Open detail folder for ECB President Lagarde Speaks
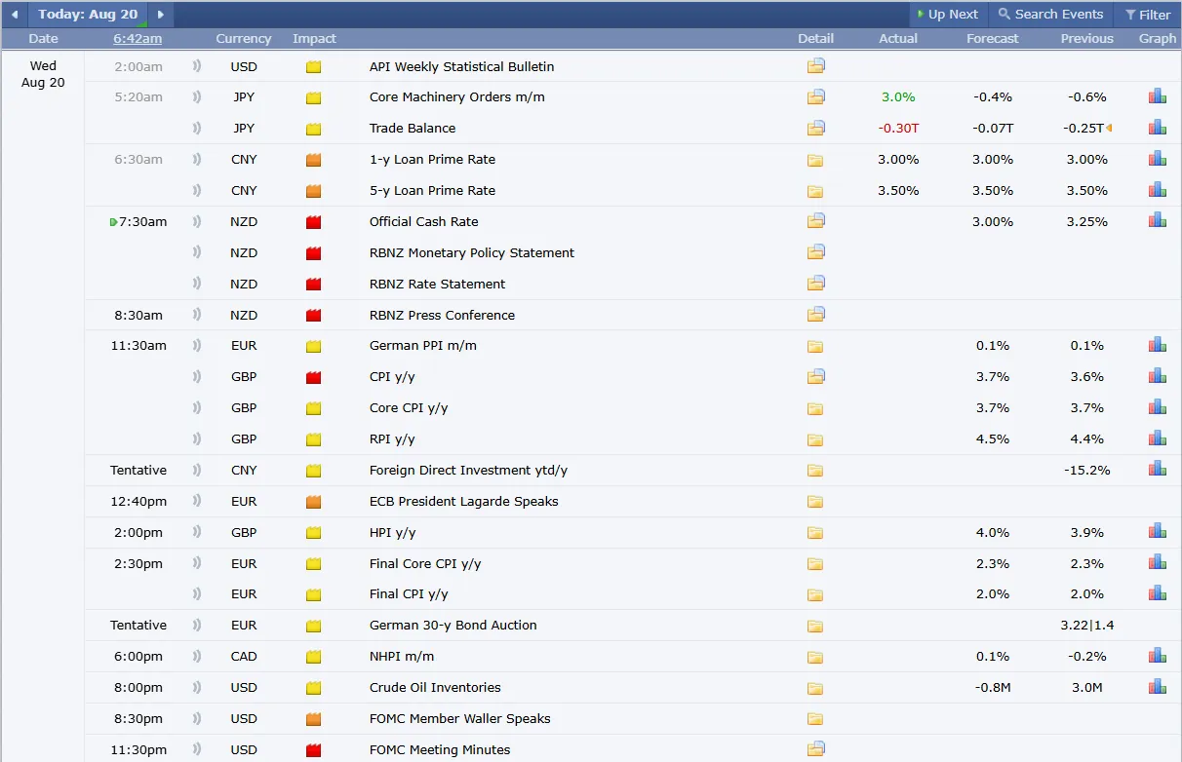1182x762 pixels. click(815, 502)
